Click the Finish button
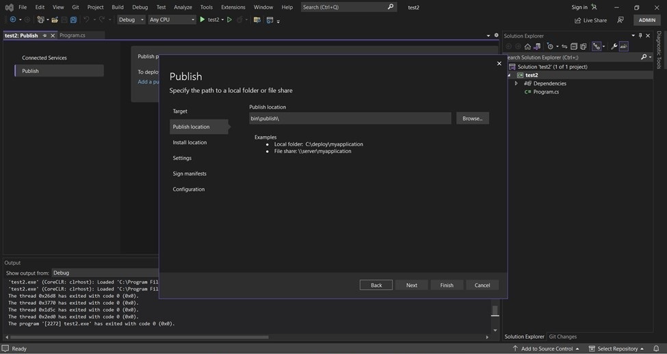 pos(447,285)
